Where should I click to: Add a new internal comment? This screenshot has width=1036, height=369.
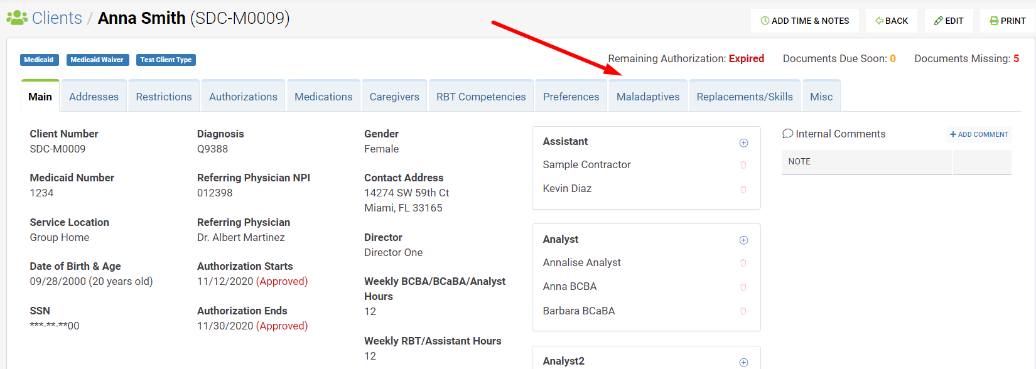click(x=979, y=134)
